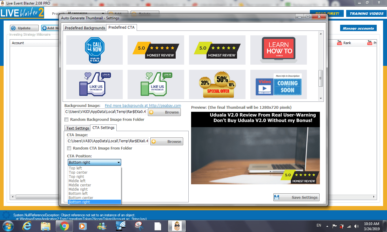Switch to Google Chrome in taskbar

64,226
